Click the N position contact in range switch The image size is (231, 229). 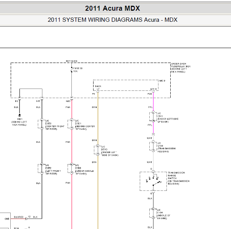coord(153,177)
